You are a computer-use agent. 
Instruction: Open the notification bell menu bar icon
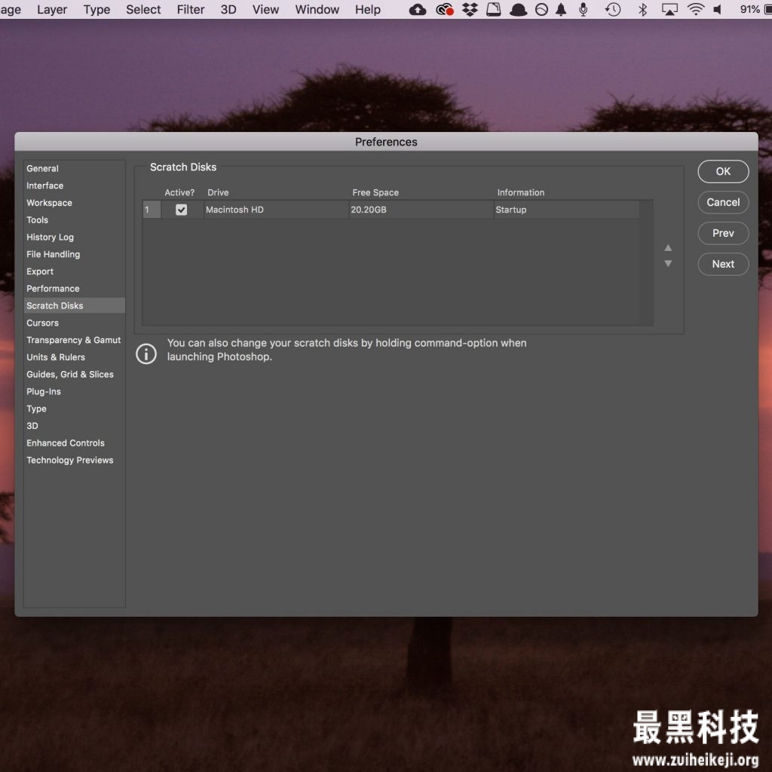pyautogui.click(x=561, y=9)
